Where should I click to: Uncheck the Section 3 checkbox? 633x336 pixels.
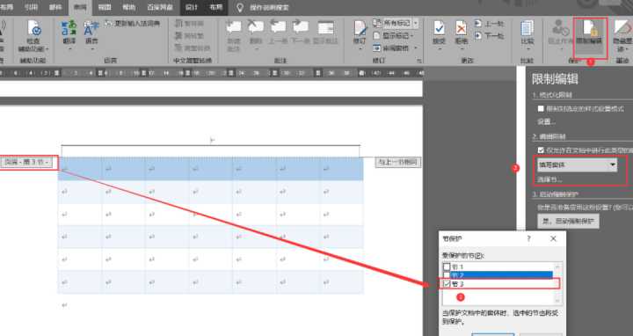coord(447,284)
